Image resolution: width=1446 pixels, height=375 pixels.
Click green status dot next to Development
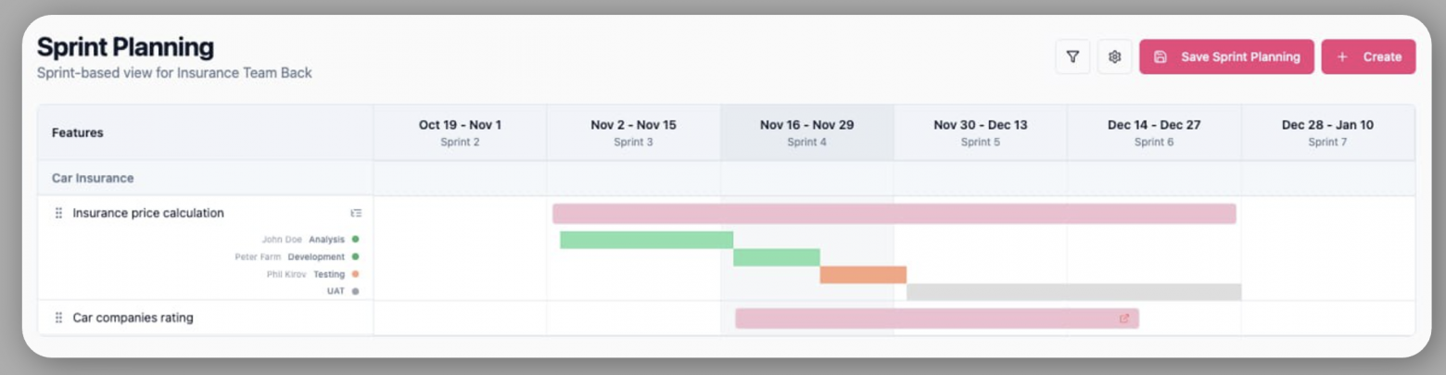tap(355, 257)
